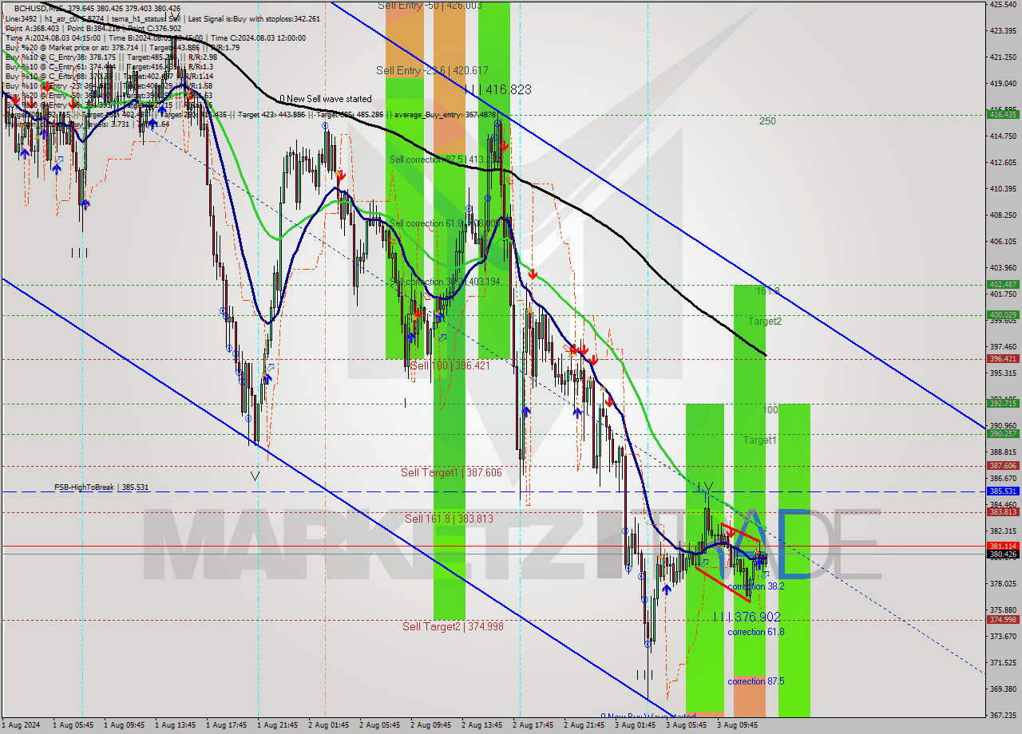Click the red 381.114 price tag
The image size is (1022, 734).
(1003, 546)
